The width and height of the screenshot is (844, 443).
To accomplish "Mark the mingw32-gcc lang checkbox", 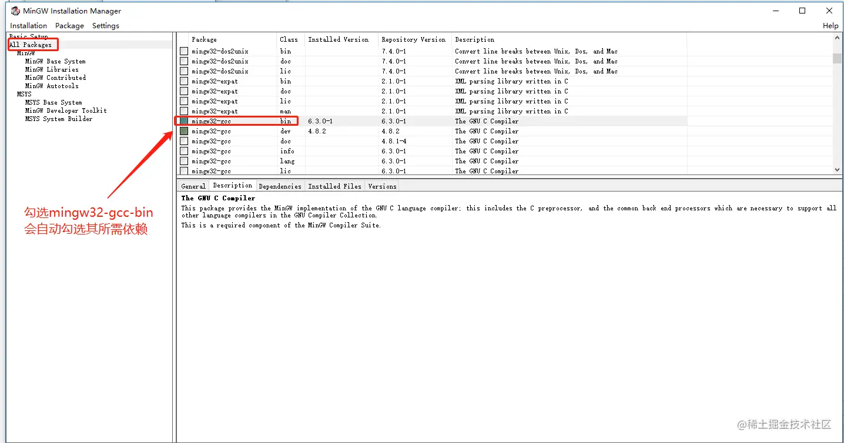I will [x=184, y=162].
